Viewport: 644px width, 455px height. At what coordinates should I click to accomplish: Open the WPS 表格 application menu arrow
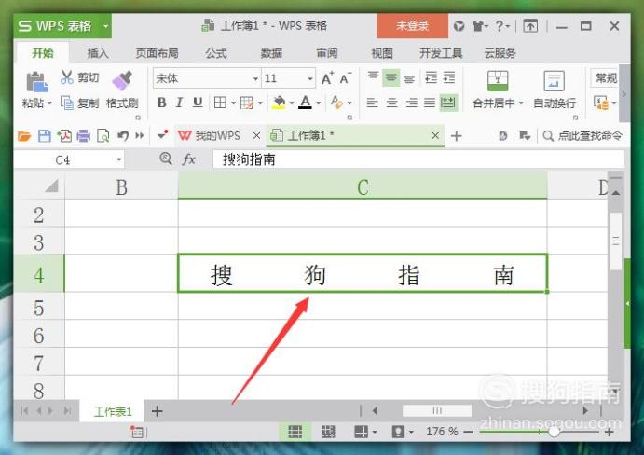tap(105, 26)
